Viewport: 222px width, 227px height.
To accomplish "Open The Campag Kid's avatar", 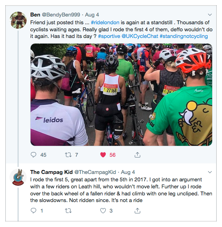I will pyautogui.click(x=18, y=177).
